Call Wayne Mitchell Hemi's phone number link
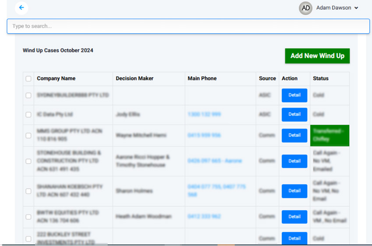The height and width of the screenshot is (246, 372). [204, 135]
